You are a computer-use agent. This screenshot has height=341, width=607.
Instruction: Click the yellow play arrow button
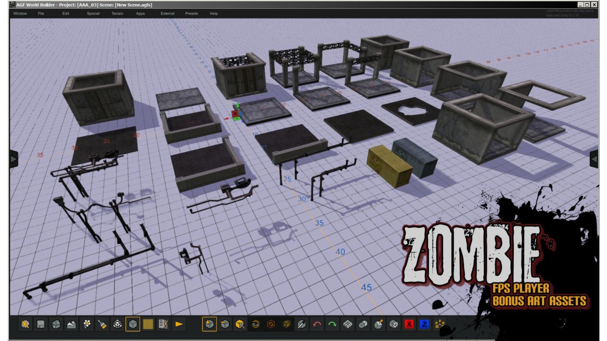[179, 324]
